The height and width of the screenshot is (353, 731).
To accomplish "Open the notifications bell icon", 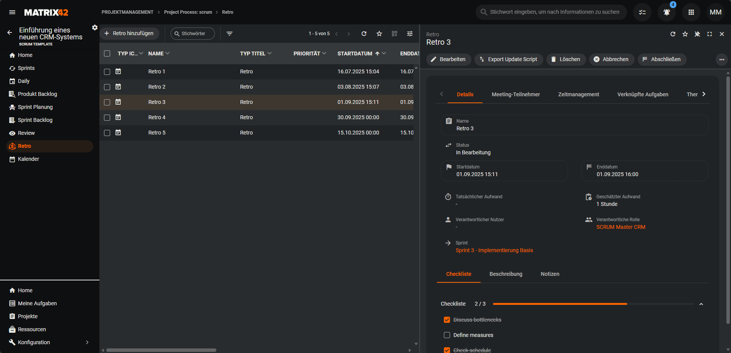I will 666,12.
